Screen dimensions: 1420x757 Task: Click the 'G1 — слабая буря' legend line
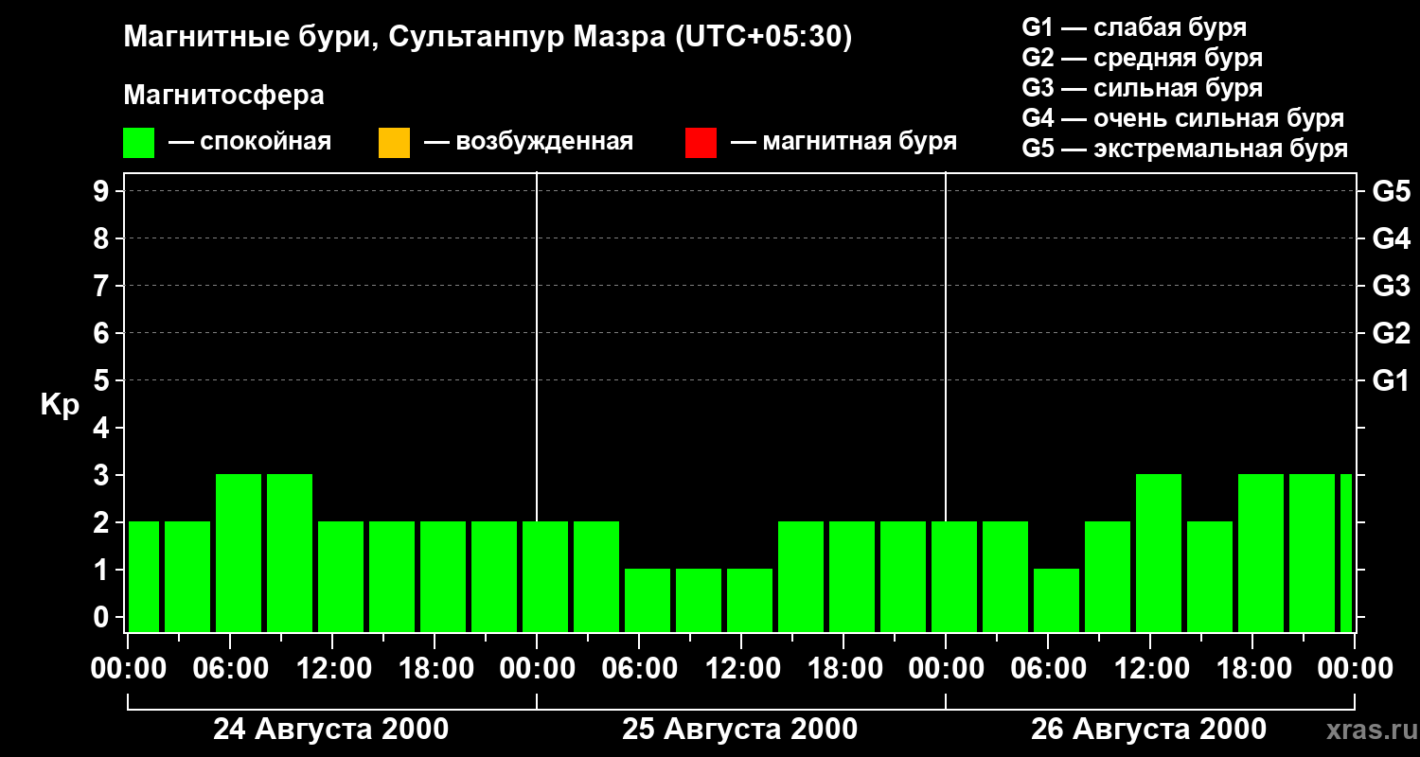pyautogui.click(x=1134, y=27)
